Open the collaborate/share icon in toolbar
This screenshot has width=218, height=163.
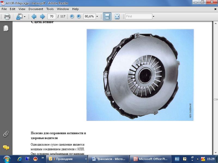tap(19, 17)
